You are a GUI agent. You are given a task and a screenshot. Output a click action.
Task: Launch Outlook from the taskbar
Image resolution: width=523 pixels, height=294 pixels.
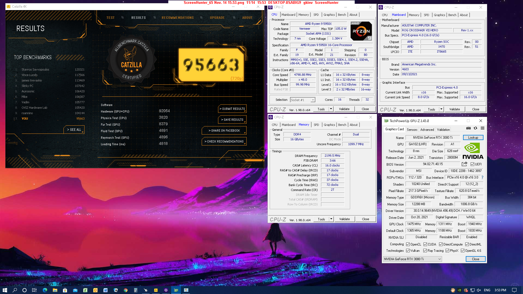coord(95,290)
